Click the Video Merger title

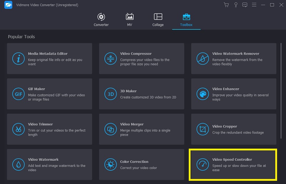tap(132, 124)
